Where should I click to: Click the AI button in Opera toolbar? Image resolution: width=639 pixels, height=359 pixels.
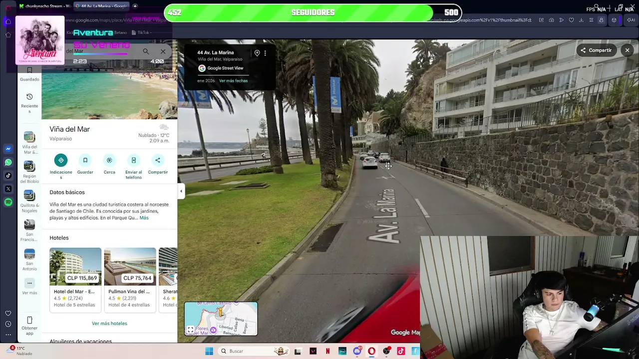(x=631, y=20)
